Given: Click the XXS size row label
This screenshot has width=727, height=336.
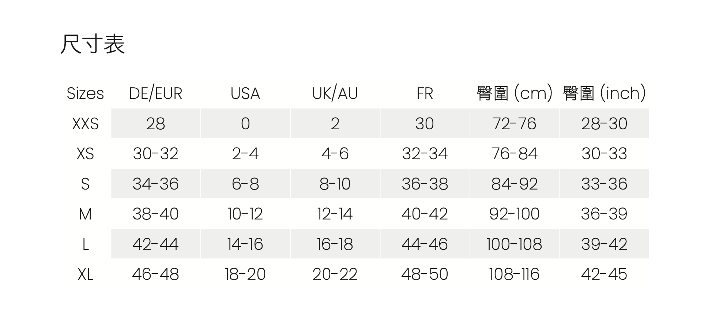Looking at the screenshot, I should coord(85,124).
